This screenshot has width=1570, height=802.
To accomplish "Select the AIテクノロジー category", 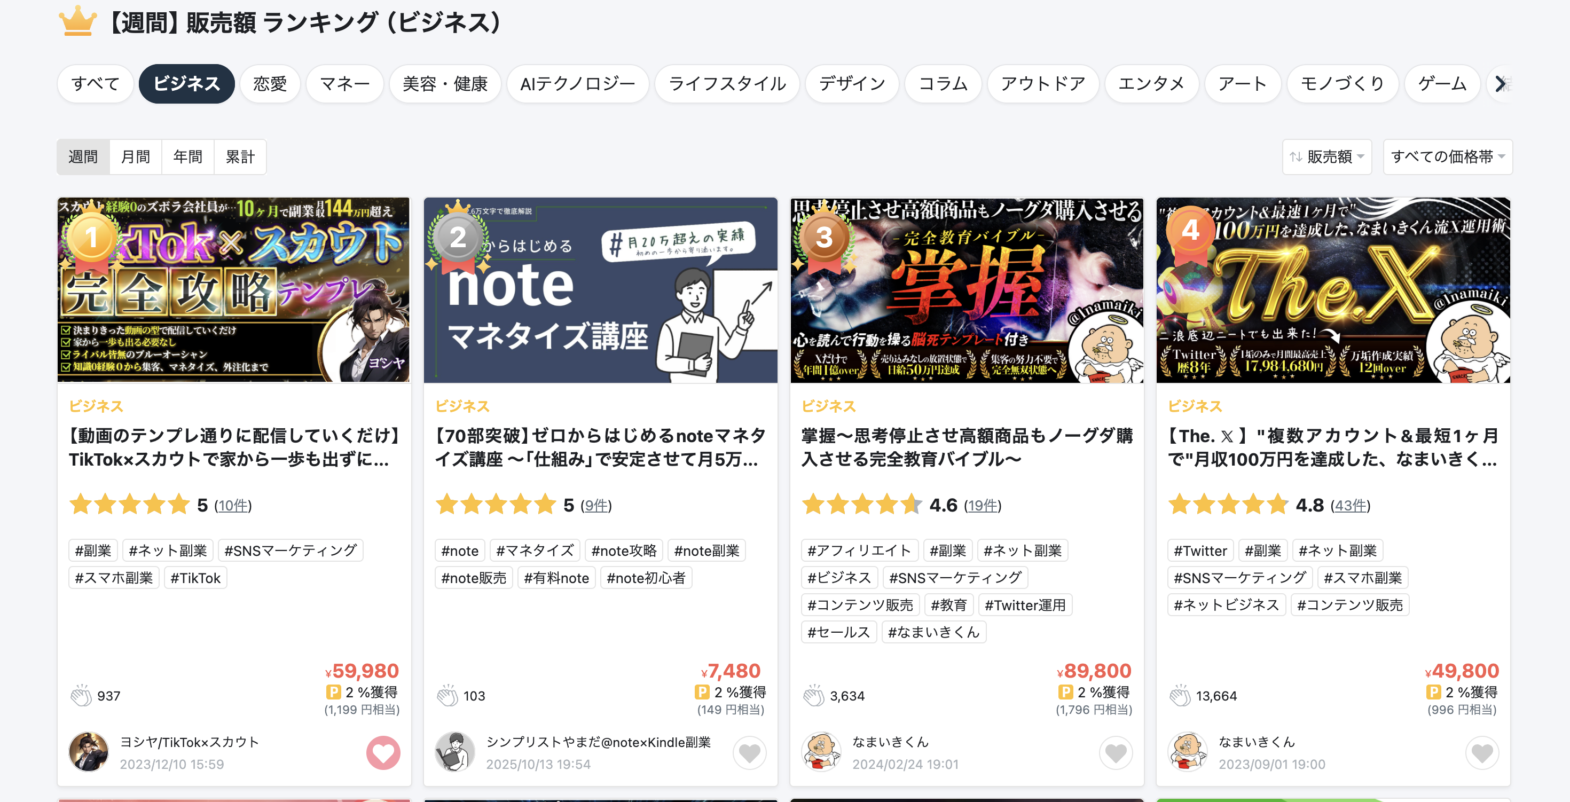I will pyautogui.click(x=577, y=83).
